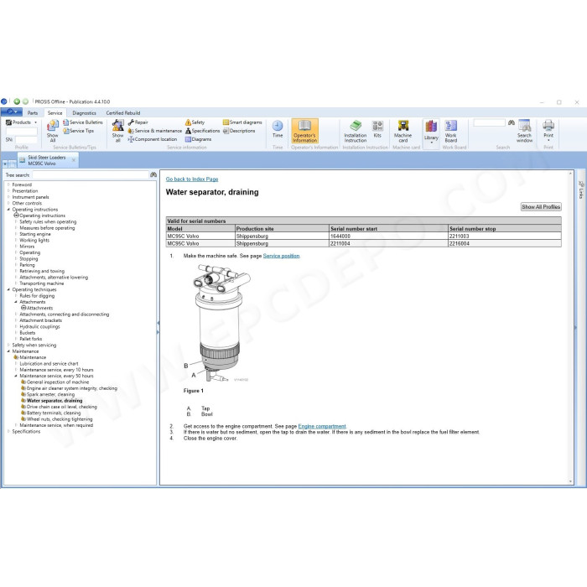This screenshot has width=587, height=587.
Task: Open Work Board
Action: coord(451,131)
